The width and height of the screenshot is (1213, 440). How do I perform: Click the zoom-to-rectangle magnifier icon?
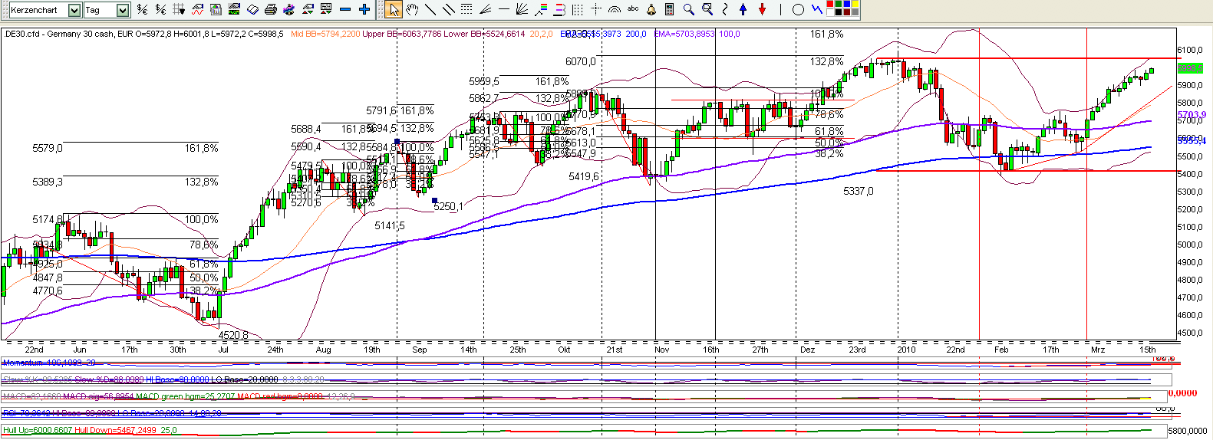point(707,10)
